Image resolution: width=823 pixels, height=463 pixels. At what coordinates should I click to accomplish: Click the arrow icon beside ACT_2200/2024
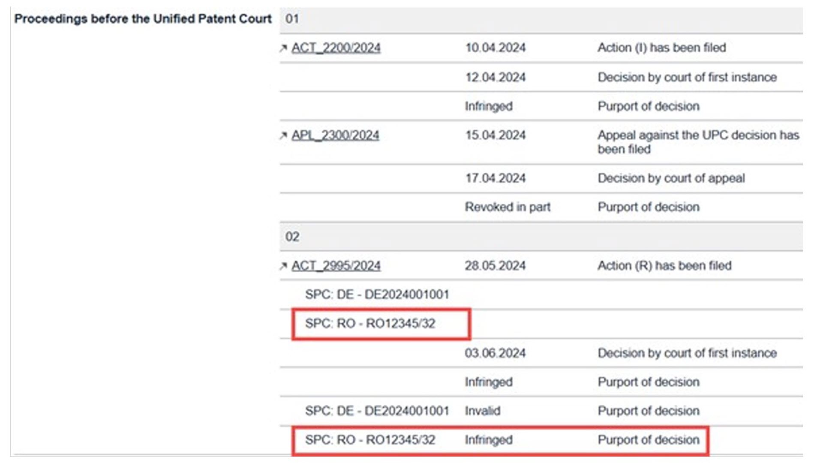pyautogui.click(x=283, y=48)
